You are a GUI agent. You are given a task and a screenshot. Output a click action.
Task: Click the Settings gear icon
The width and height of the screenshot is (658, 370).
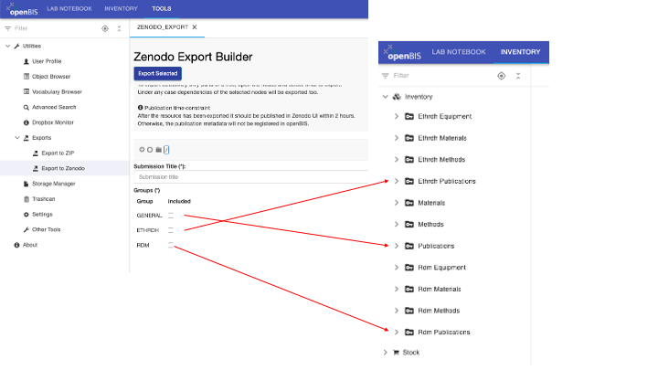(x=26, y=215)
